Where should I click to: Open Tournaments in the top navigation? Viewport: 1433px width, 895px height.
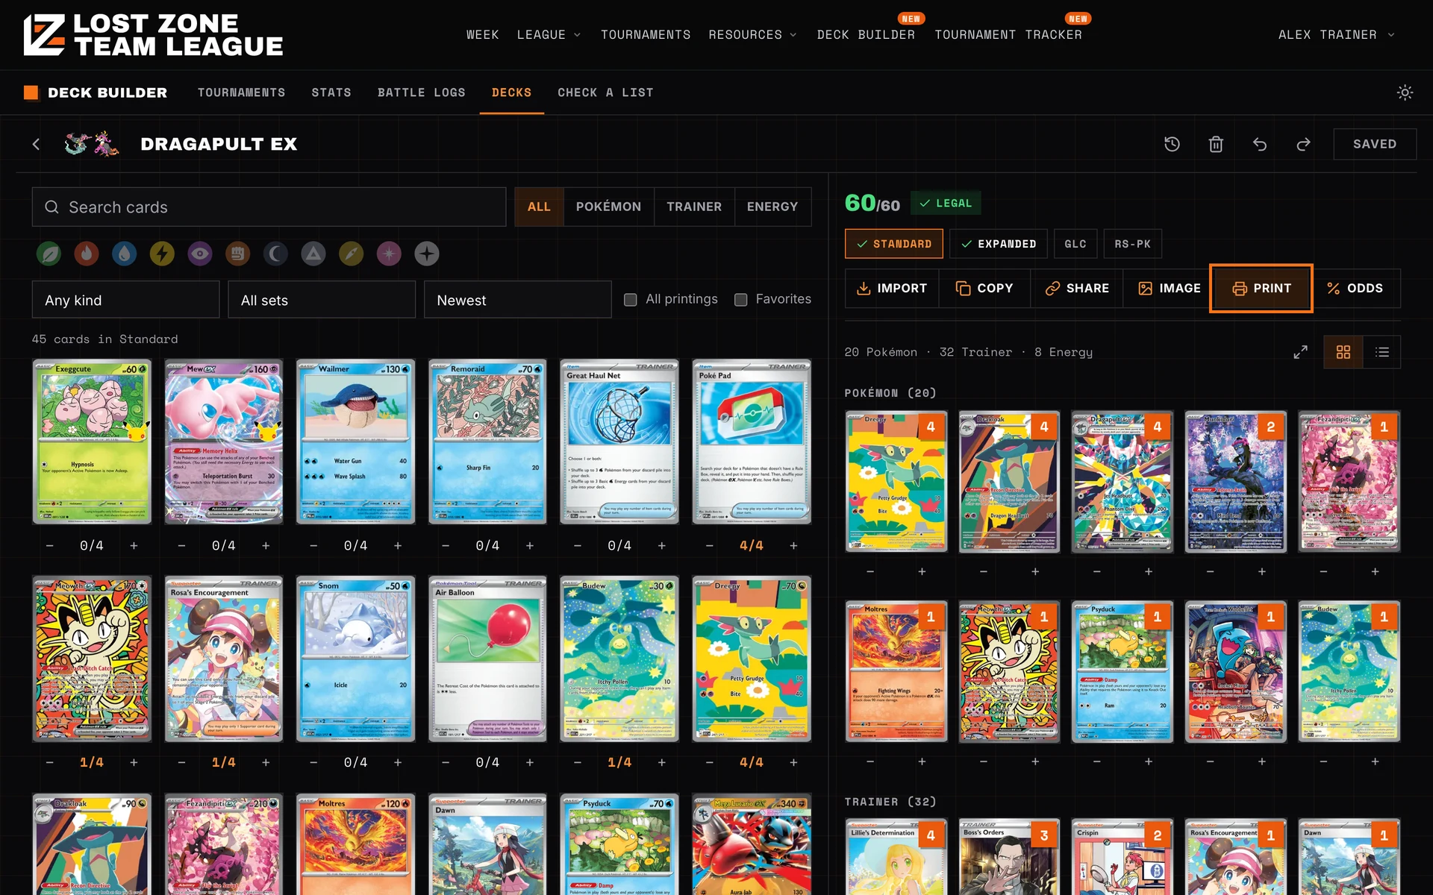pyautogui.click(x=646, y=35)
